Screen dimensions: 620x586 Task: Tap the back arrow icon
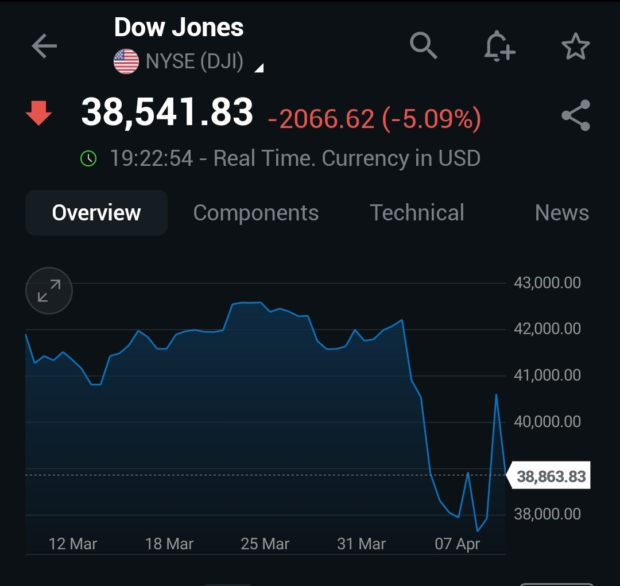(x=44, y=46)
